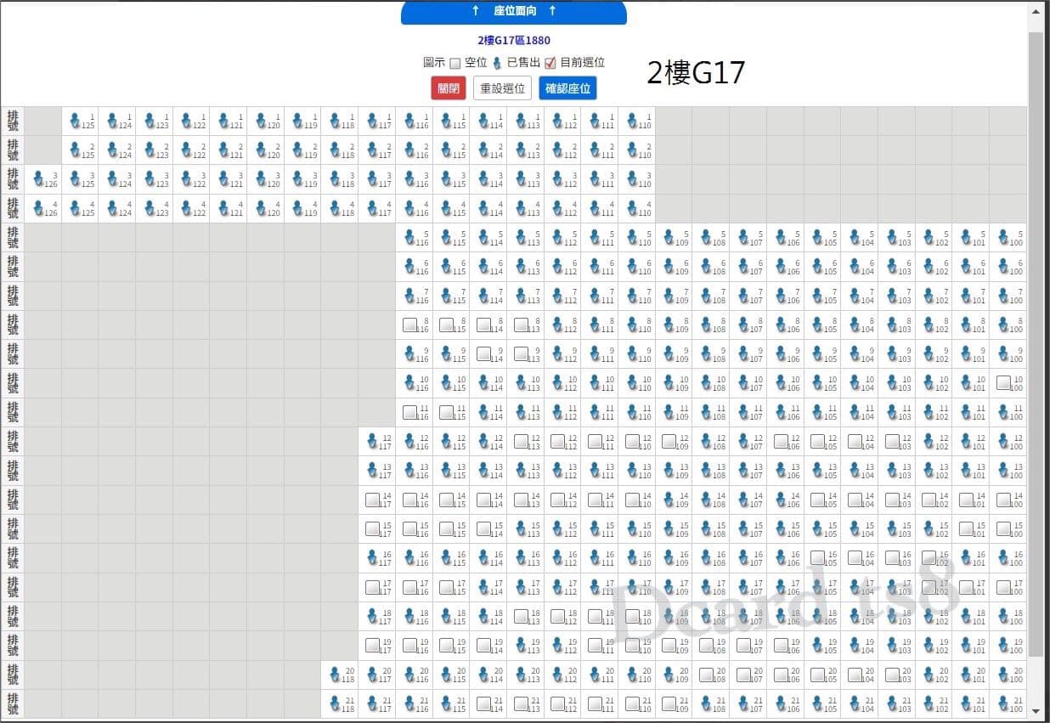Click the area title 2樓G17區1880

pos(514,40)
